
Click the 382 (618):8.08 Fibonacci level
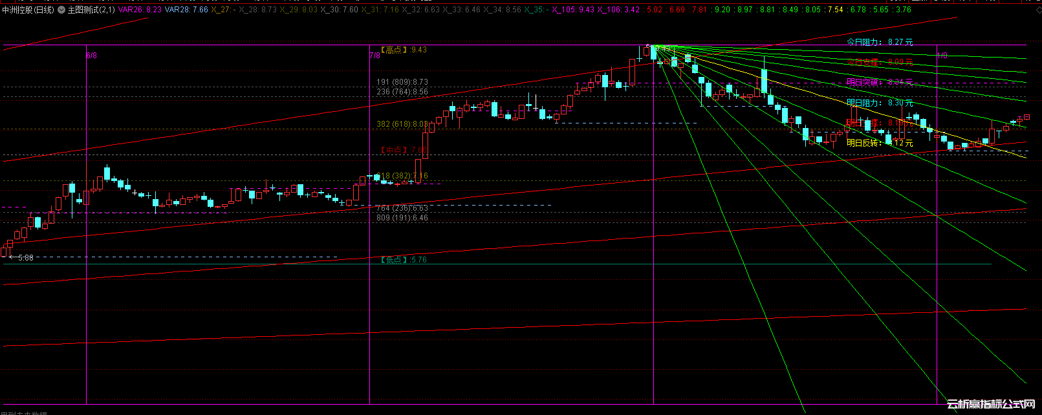(402, 124)
